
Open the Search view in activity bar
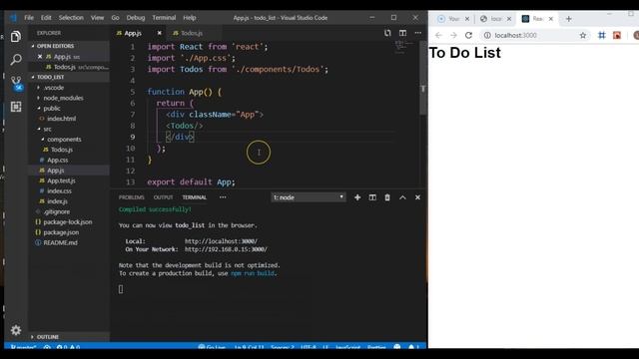pos(16,60)
